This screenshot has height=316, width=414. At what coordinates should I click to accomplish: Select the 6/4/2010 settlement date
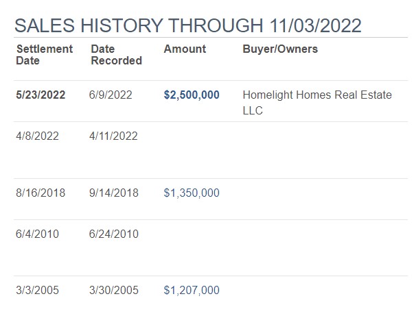click(37, 234)
